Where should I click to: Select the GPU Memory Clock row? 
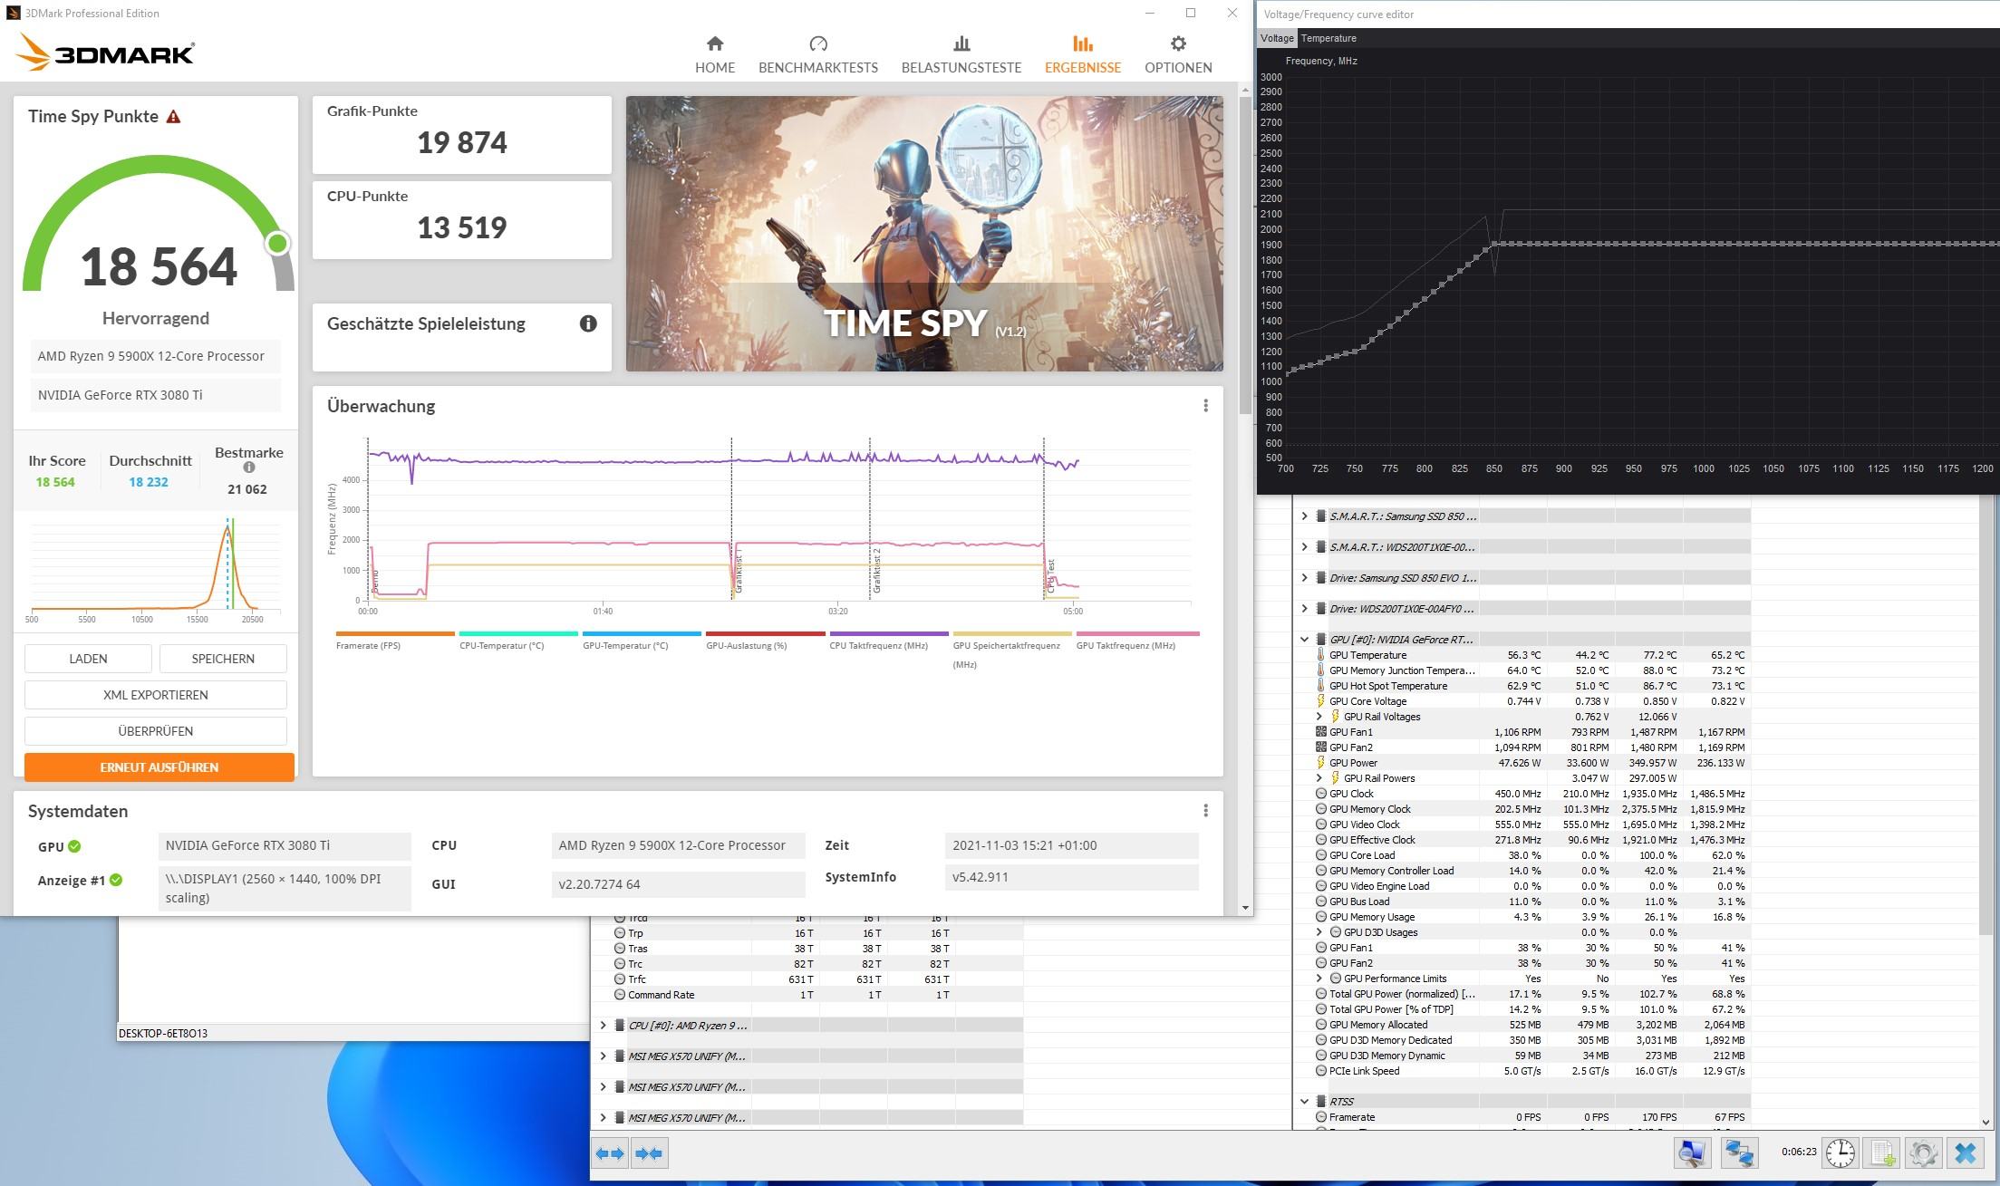1532,809
